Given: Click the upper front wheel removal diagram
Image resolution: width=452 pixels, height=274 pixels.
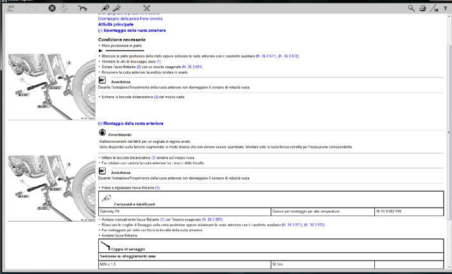Looking at the screenshot, I should tap(48, 83).
